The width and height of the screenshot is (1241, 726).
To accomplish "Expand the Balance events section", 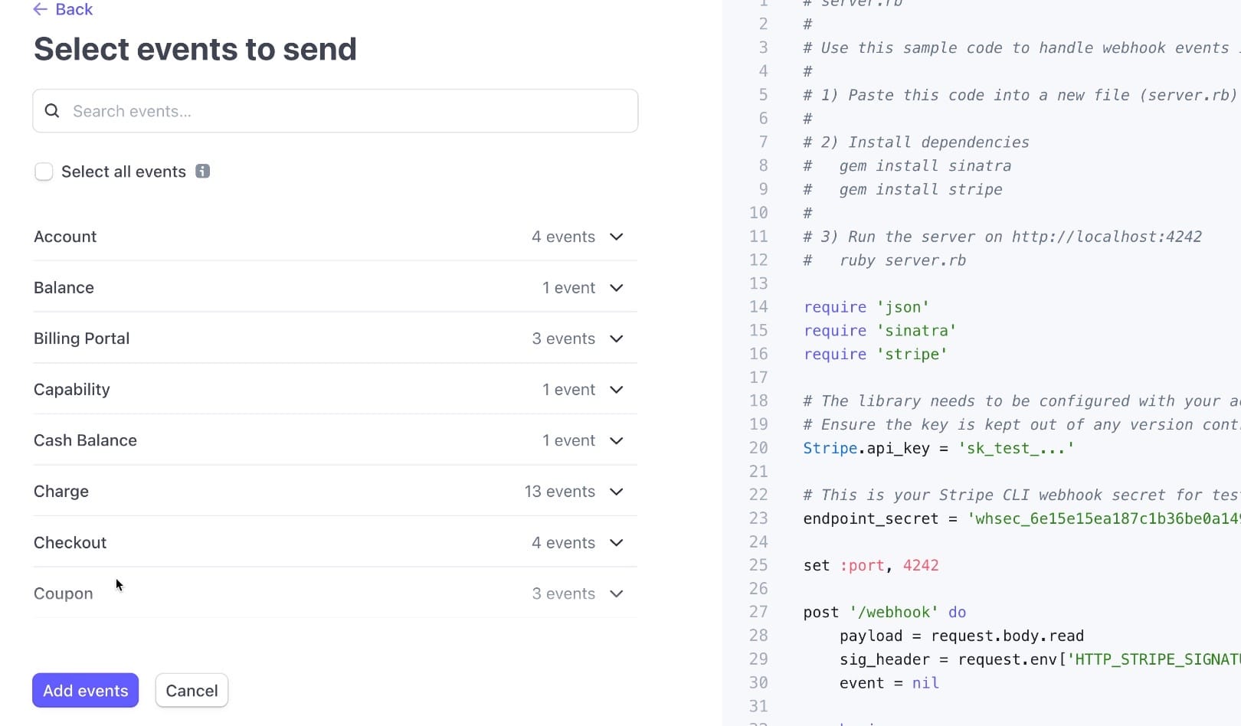I will 617,288.
